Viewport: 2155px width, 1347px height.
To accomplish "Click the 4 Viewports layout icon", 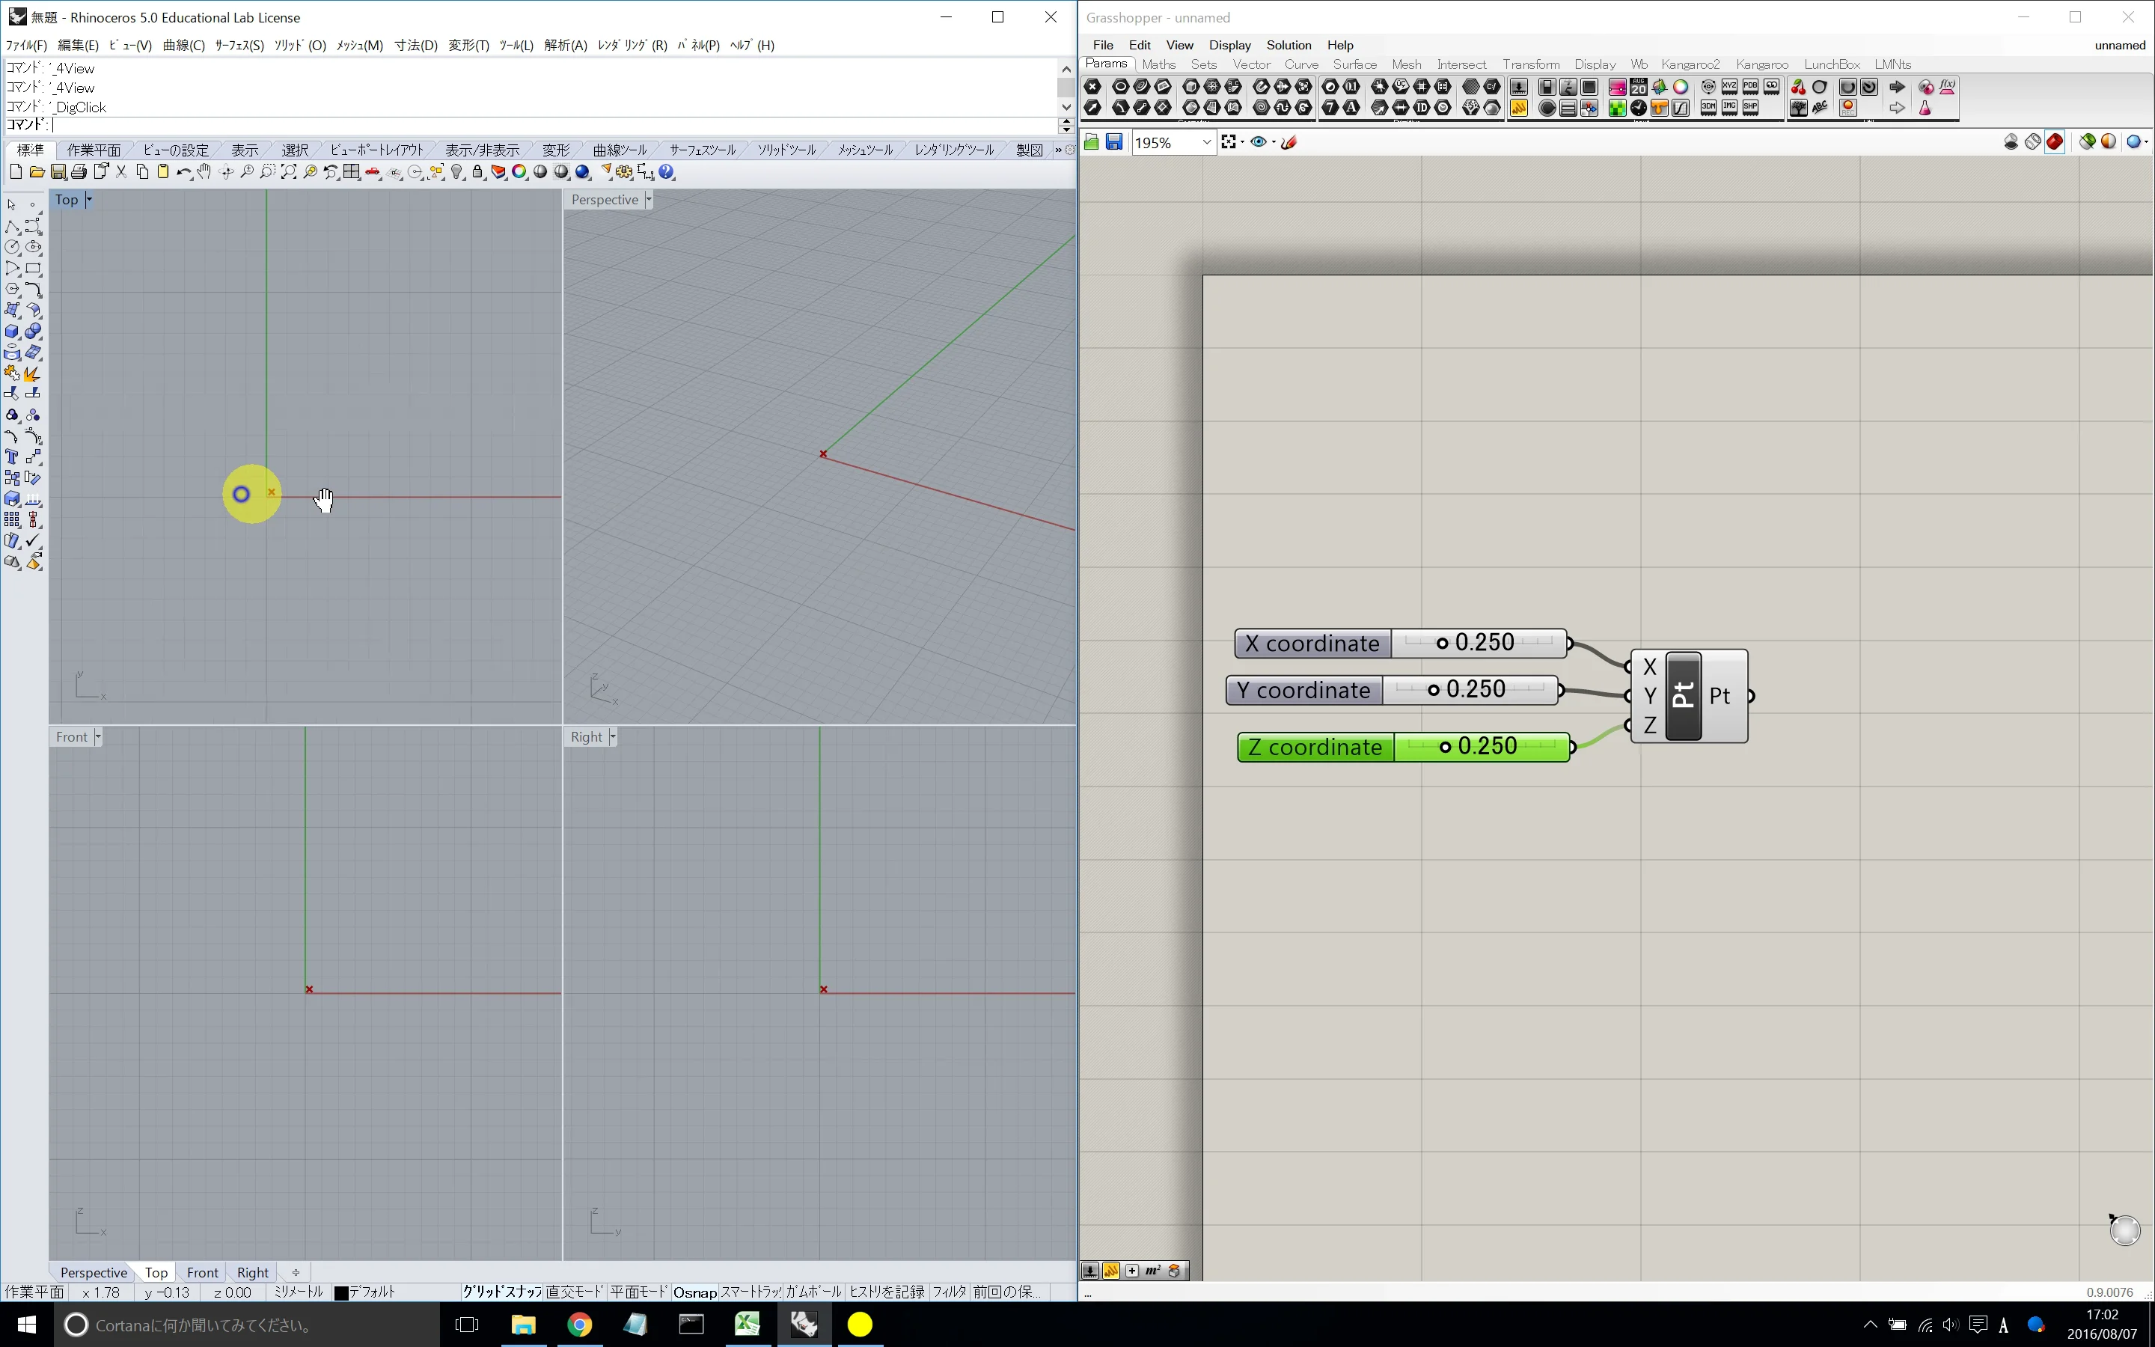I will (352, 172).
